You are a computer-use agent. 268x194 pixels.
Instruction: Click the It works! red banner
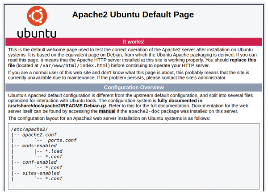coord(134,42)
